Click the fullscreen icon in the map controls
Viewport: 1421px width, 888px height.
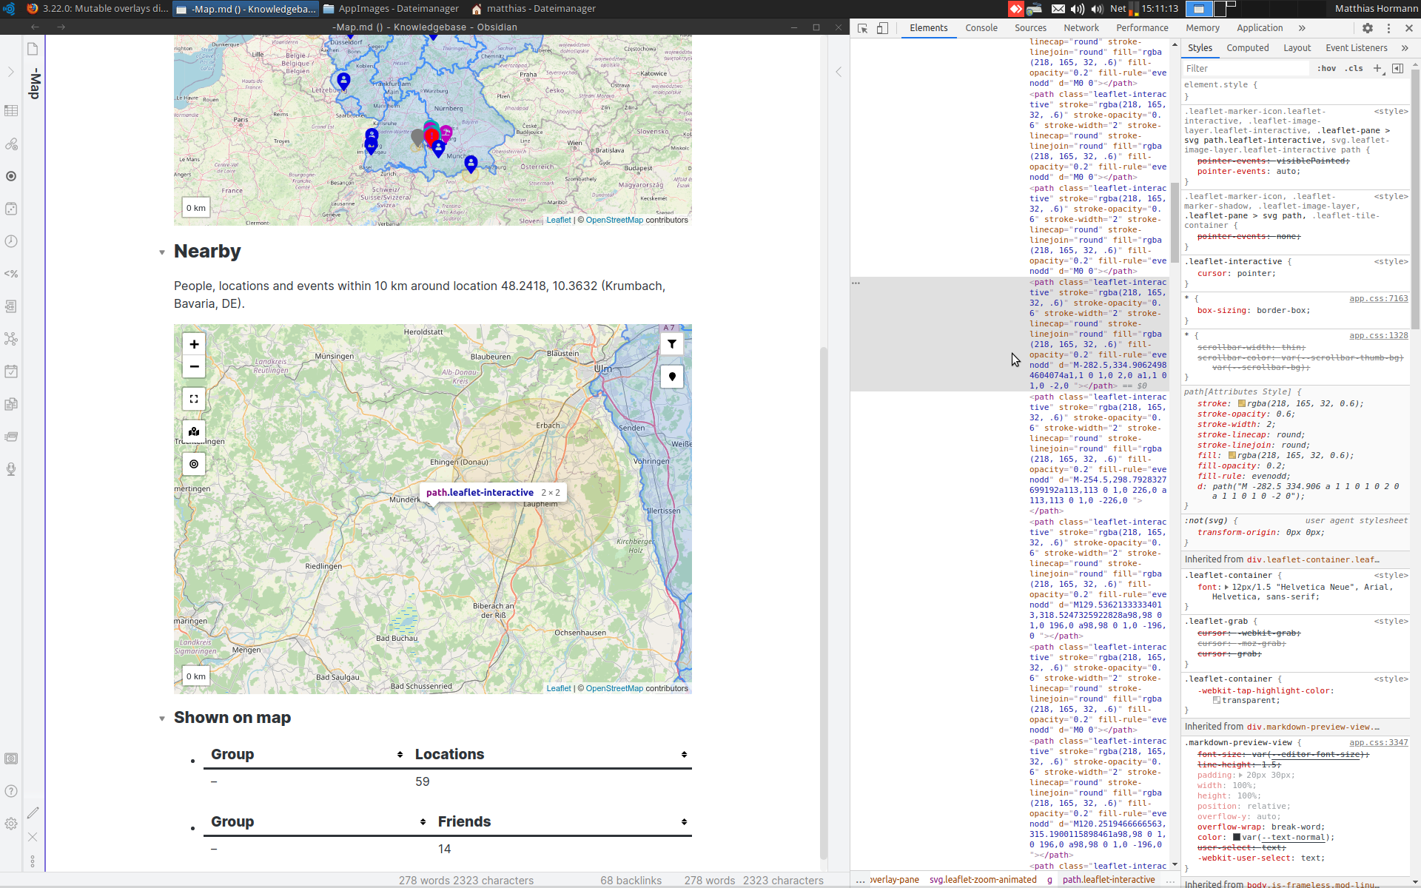tap(194, 398)
